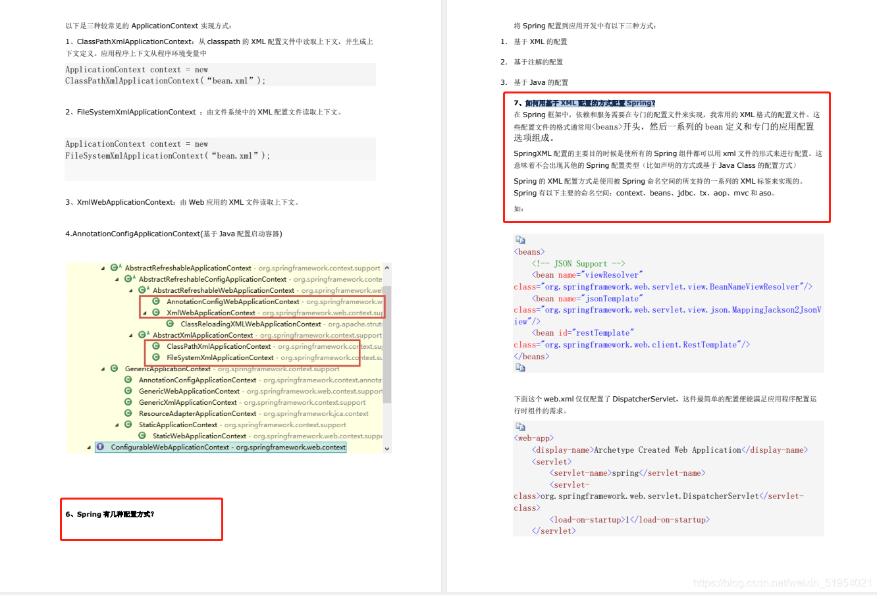Click the interface icon of ConfigurableWebApplicationContext
This screenshot has width=877, height=595.
pos(100,447)
